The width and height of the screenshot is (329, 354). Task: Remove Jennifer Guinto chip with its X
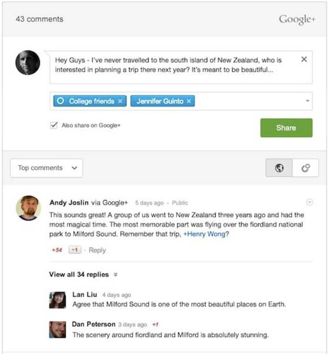[189, 101]
